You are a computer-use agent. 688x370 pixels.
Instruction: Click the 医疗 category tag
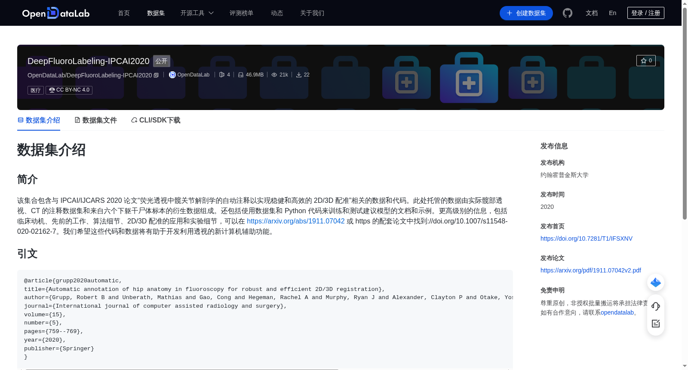click(x=36, y=90)
